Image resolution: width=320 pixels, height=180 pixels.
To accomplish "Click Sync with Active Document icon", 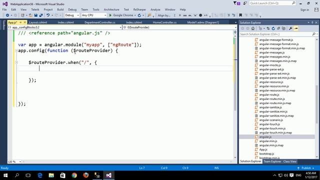I will [268, 28].
